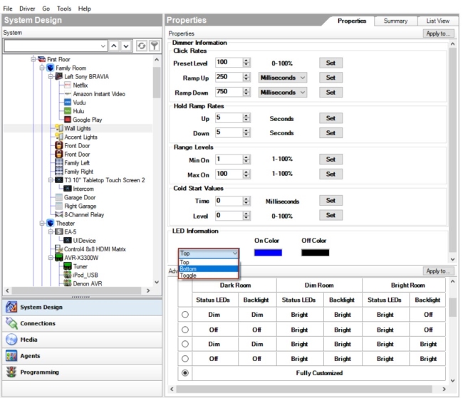Open Agents view icon

pyautogui.click(x=11, y=356)
